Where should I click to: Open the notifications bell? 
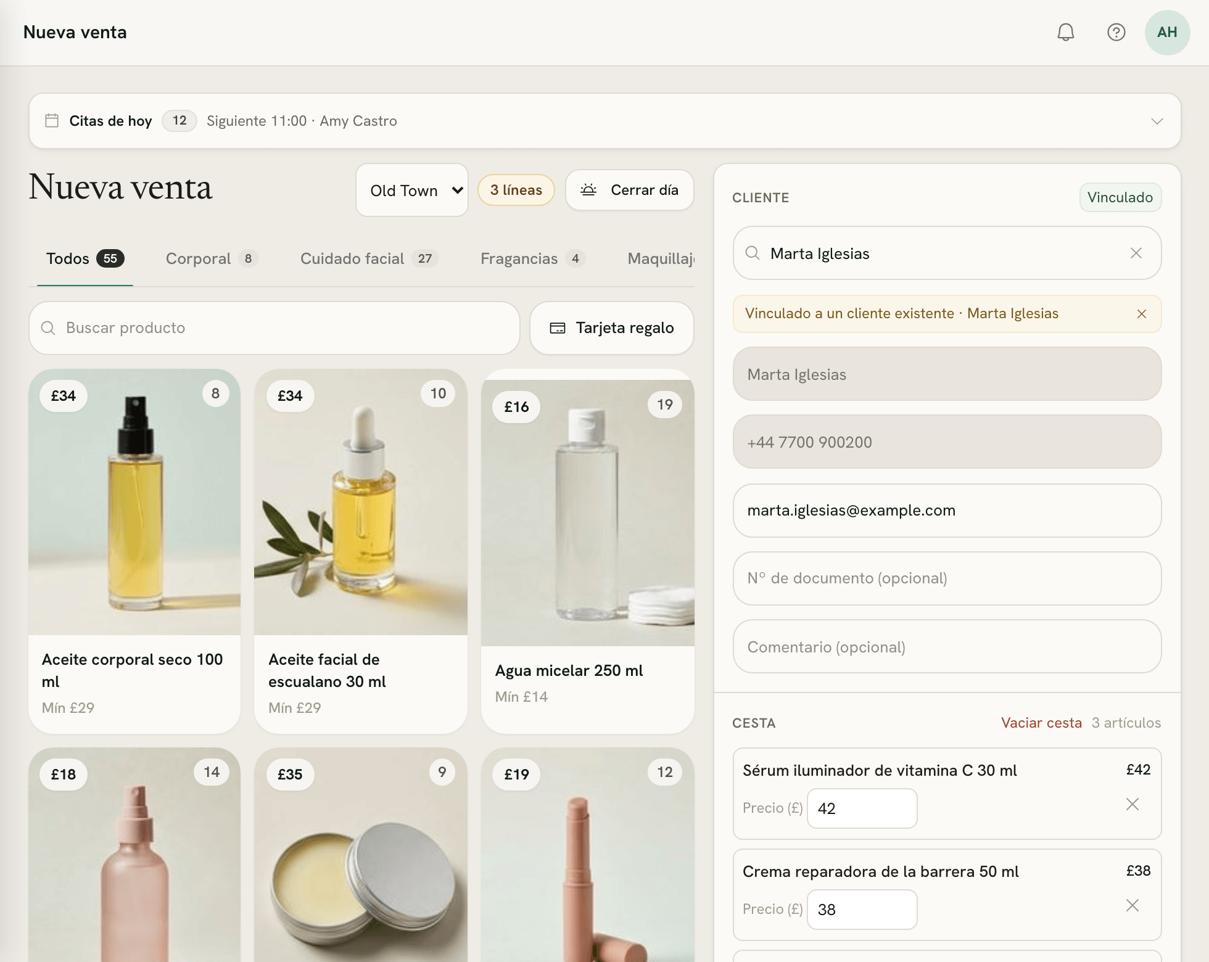1066,32
